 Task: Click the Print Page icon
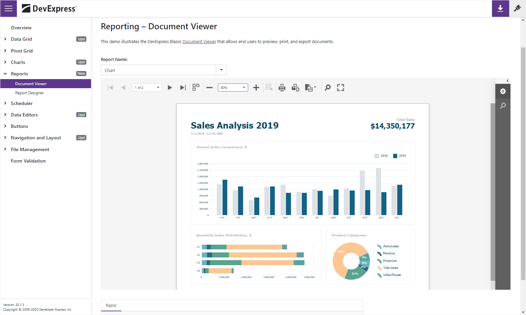pyautogui.click(x=295, y=87)
